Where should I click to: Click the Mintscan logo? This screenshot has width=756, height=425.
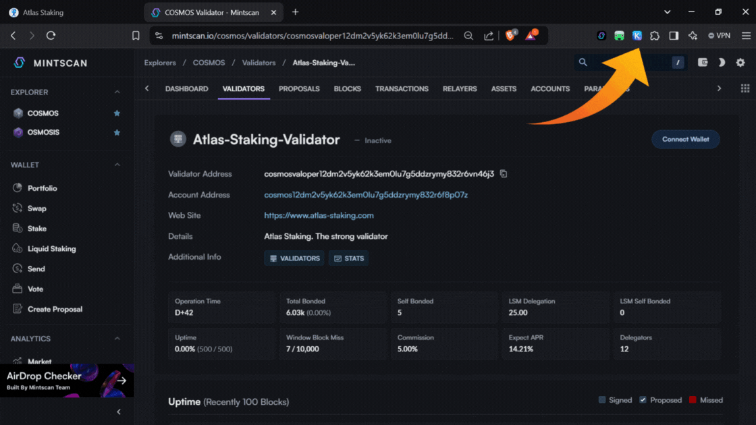click(x=50, y=63)
